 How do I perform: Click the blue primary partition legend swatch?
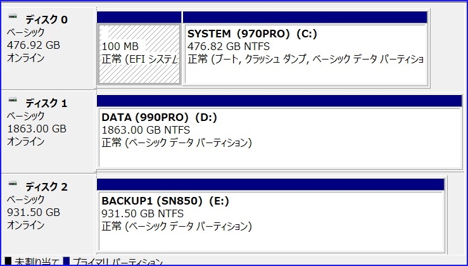(66, 262)
